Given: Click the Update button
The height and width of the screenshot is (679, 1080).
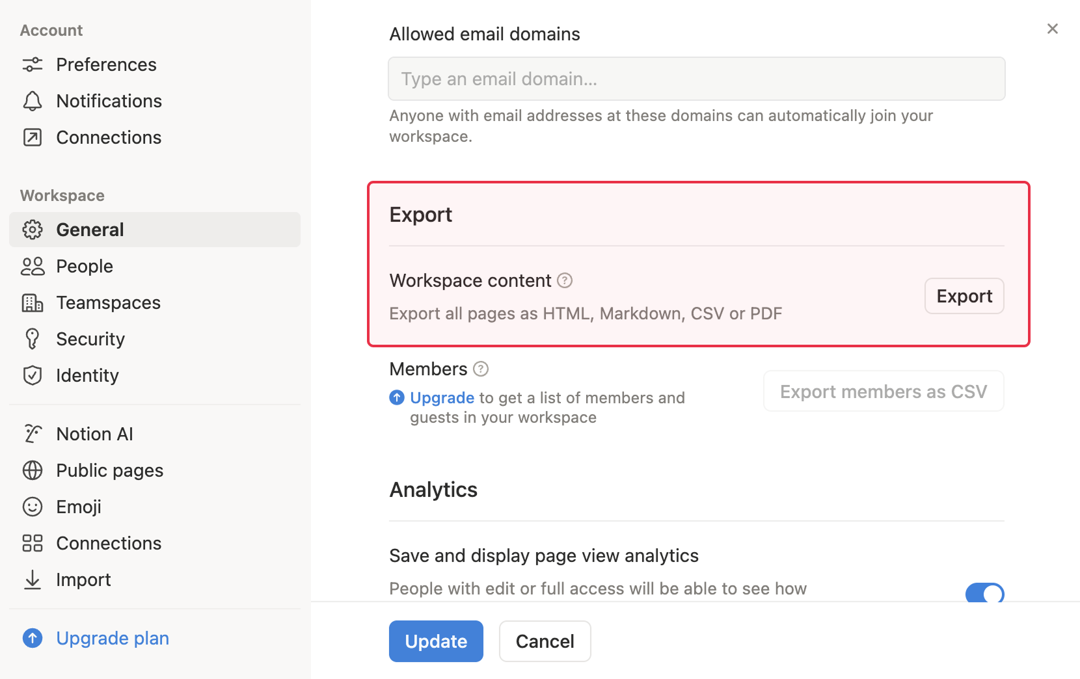Looking at the screenshot, I should [x=436, y=641].
